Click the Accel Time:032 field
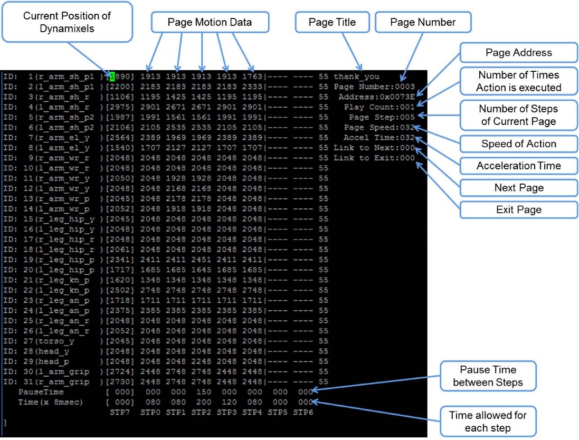 [x=379, y=138]
